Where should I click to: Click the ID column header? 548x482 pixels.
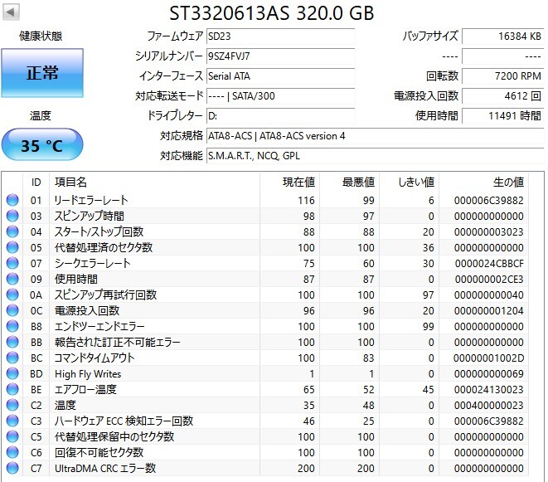36,183
